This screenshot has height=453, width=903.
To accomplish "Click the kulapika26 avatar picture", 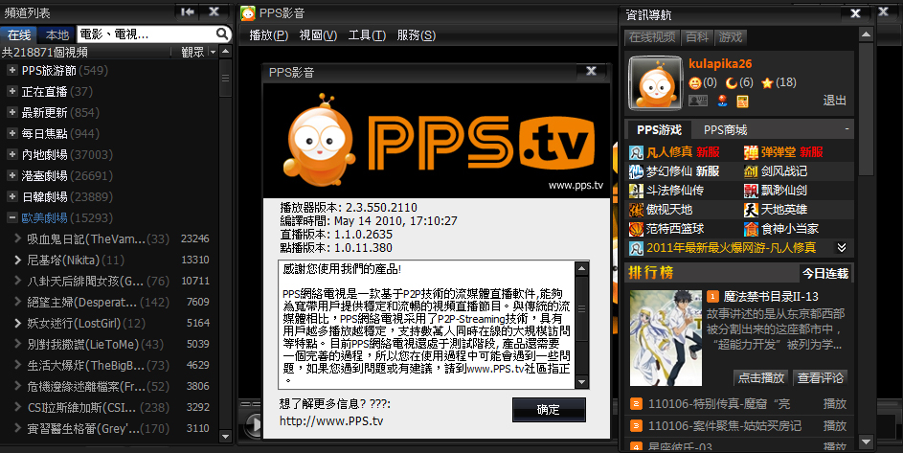I will click(x=656, y=83).
